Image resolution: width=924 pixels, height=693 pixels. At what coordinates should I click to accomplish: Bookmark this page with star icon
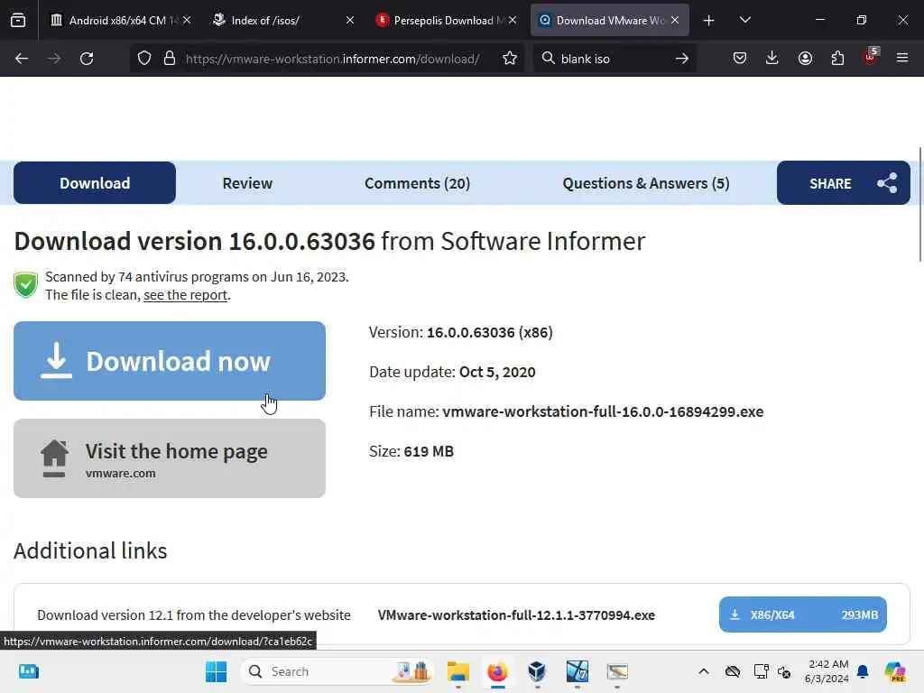click(x=510, y=59)
